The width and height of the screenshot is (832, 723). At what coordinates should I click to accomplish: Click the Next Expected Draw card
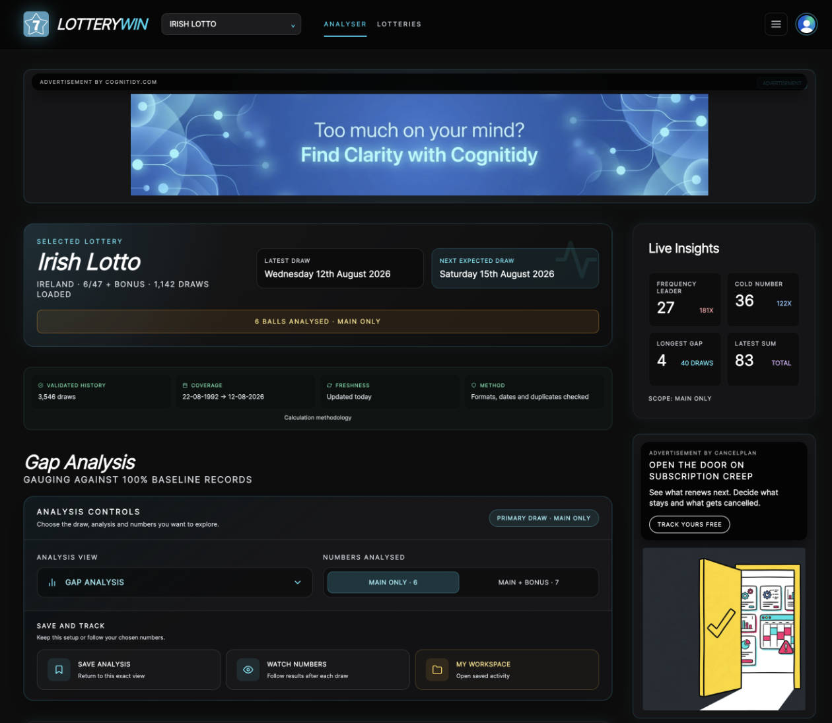click(515, 268)
